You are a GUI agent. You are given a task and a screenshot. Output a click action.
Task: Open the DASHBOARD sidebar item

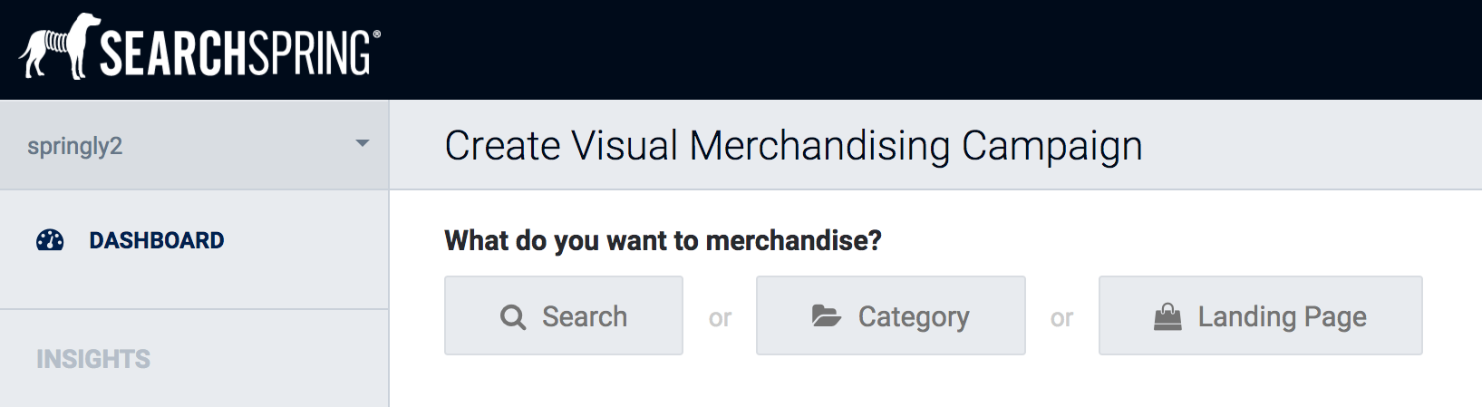point(157,240)
